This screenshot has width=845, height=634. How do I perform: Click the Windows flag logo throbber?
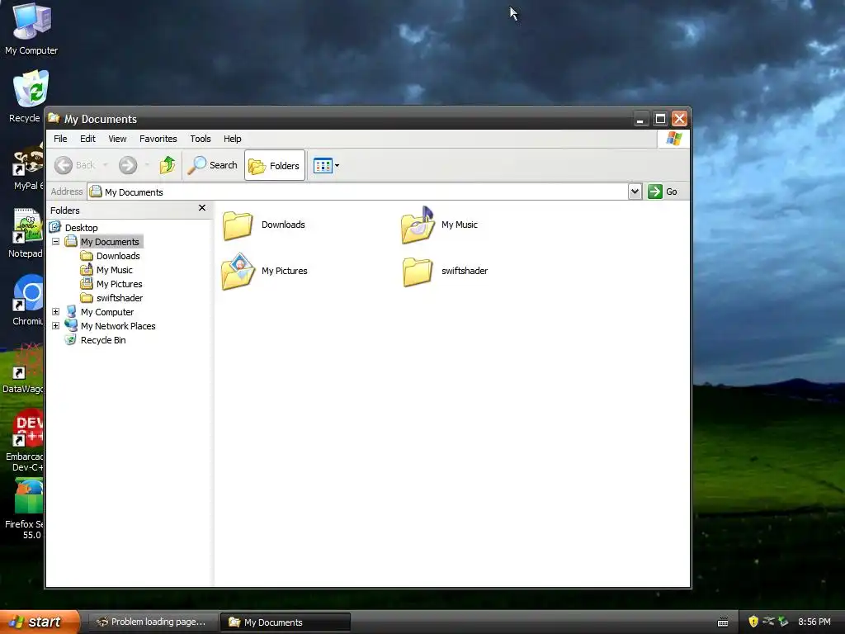click(x=673, y=139)
